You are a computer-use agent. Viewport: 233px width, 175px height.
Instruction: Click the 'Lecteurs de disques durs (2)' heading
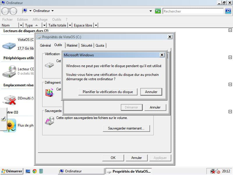click(x=26, y=31)
